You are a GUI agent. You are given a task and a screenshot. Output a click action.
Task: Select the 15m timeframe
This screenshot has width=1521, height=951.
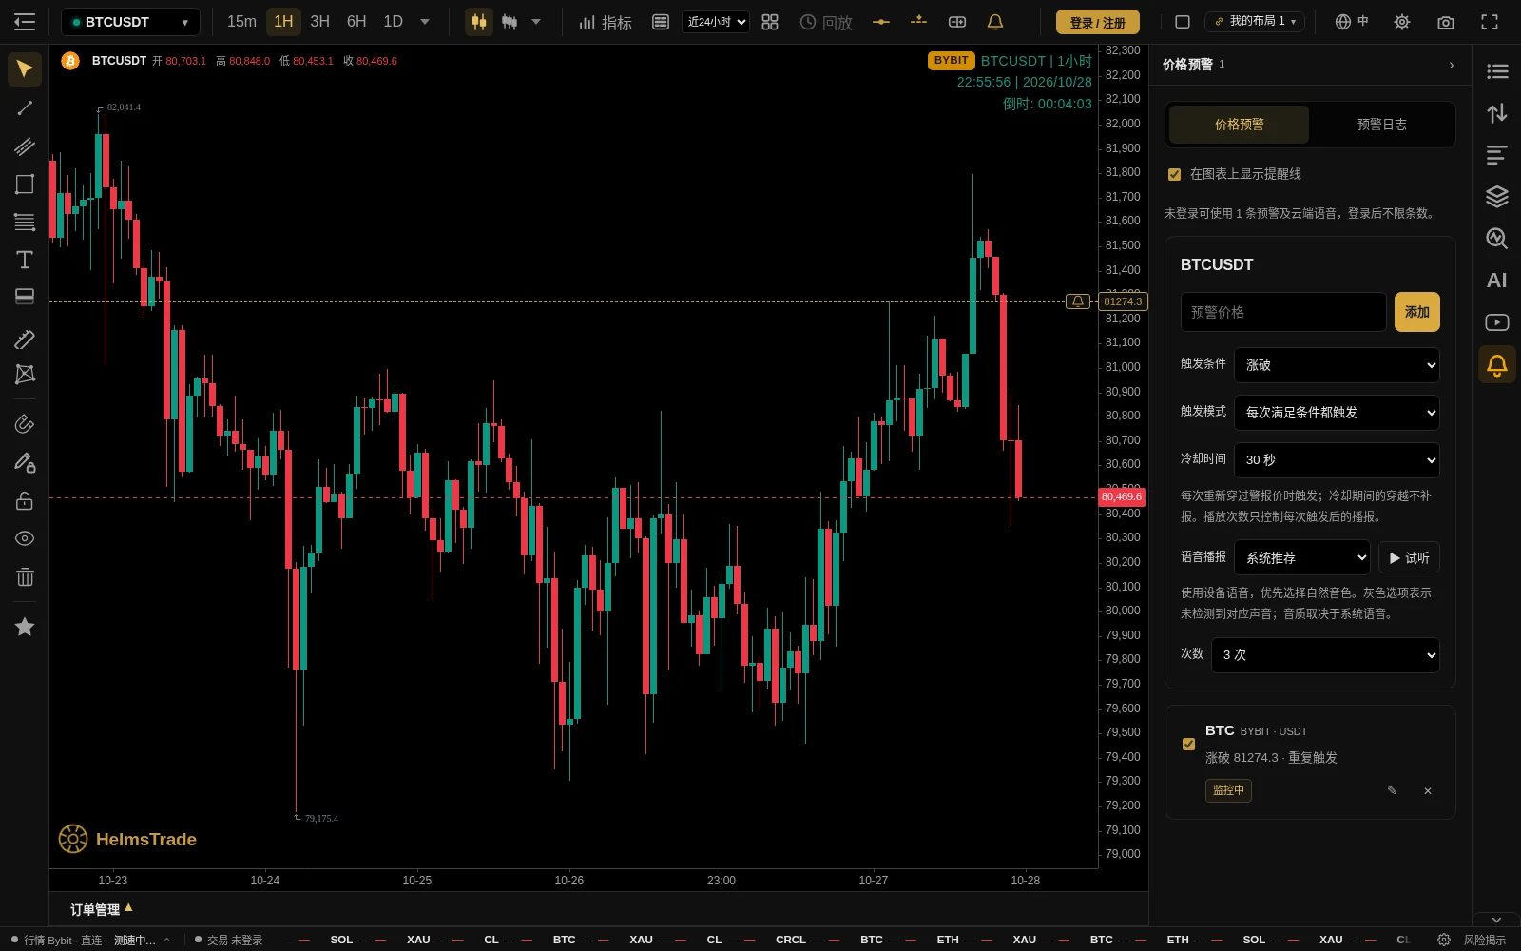pos(241,22)
